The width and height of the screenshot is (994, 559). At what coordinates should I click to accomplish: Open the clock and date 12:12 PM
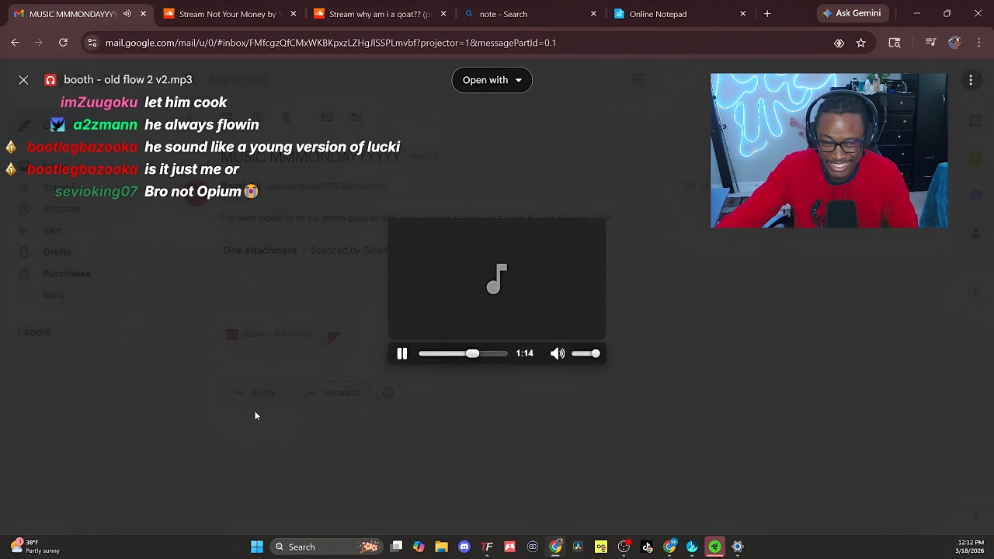click(x=970, y=547)
